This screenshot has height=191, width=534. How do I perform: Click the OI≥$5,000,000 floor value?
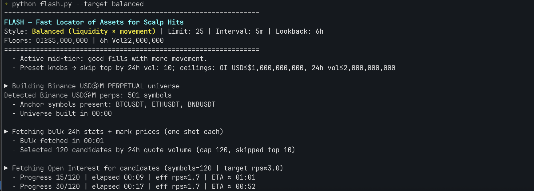[62, 40]
